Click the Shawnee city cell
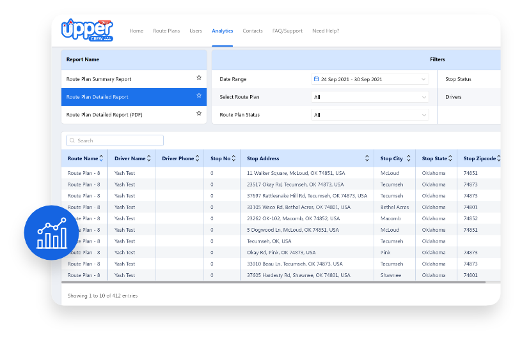The image size is (522, 339). (x=391, y=275)
